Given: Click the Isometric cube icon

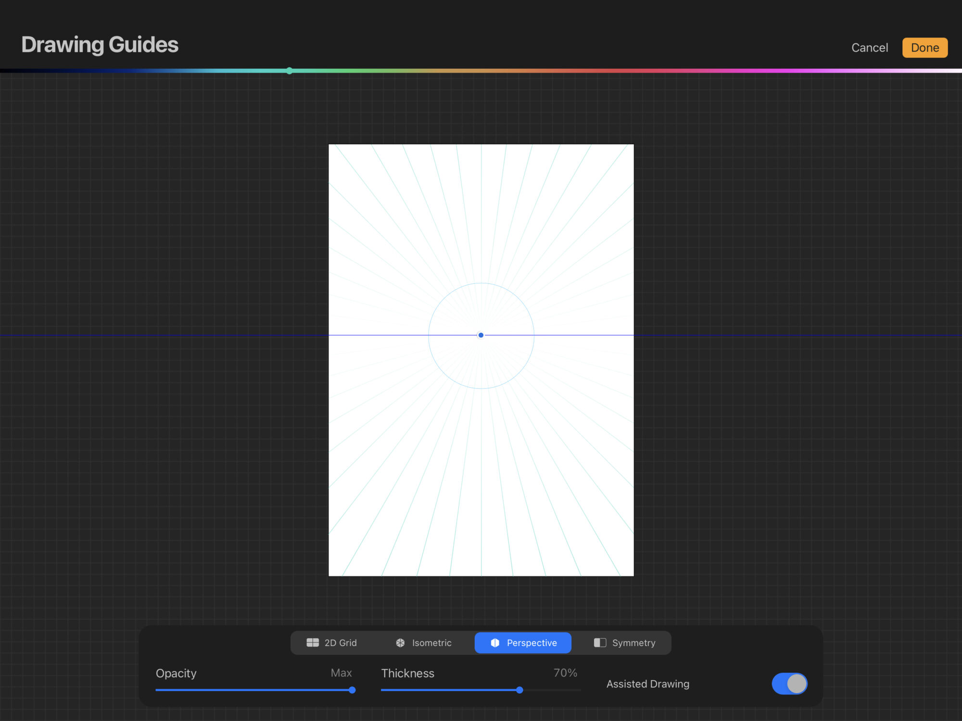Looking at the screenshot, I should pos(400,643).
